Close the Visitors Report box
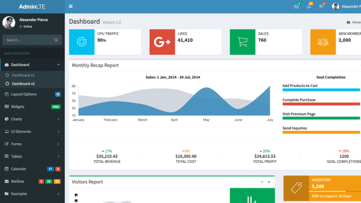361x203 pixels. pos(269,182)
